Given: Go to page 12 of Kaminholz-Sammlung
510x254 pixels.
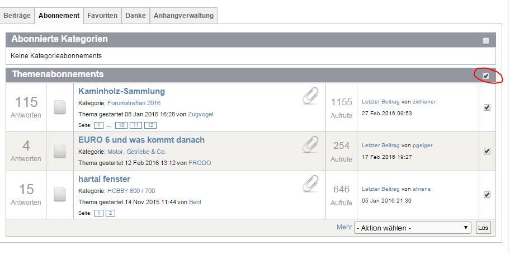Looking at the screenshot, I should (149, 125).
